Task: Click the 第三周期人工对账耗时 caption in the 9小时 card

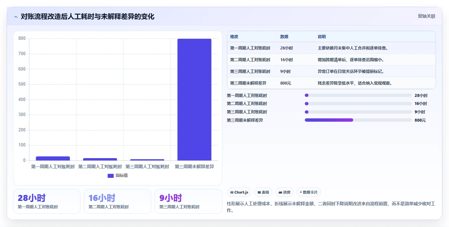Action: [x=179, y=207]
